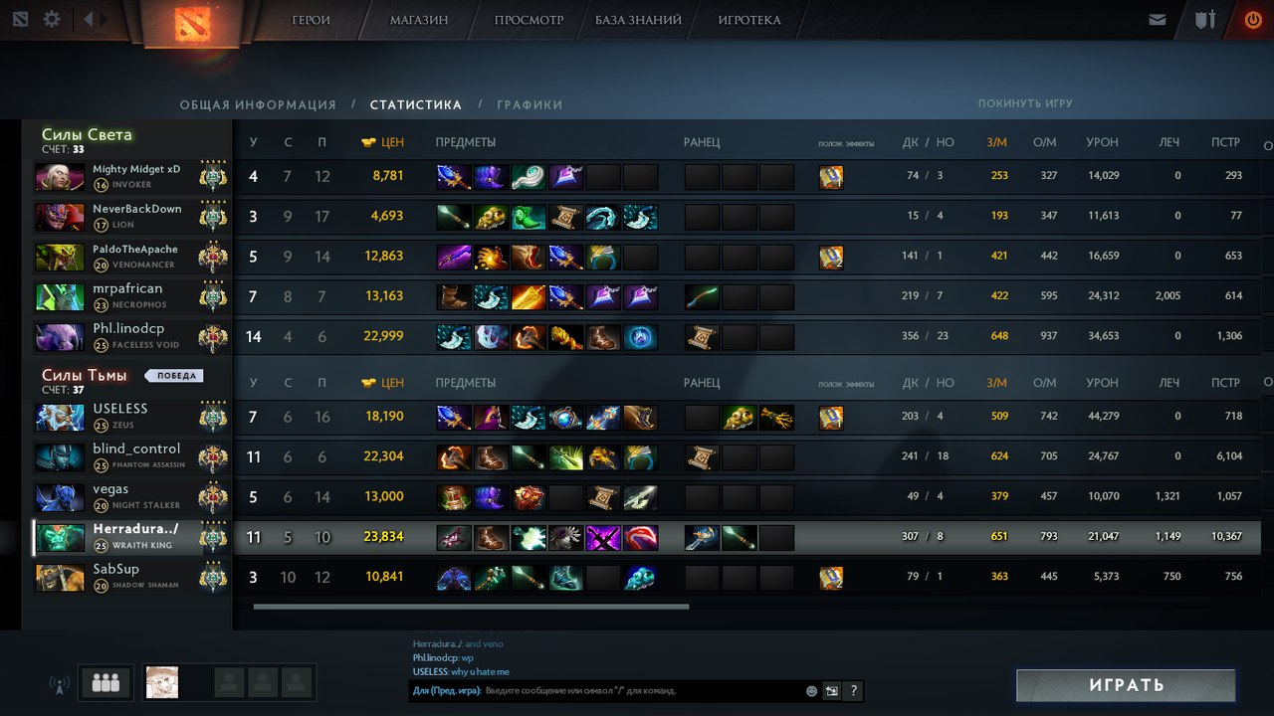The width and height of the screenshot is (1274, 716).
Task: Open the База знаний menu
Action: [638, 20]
